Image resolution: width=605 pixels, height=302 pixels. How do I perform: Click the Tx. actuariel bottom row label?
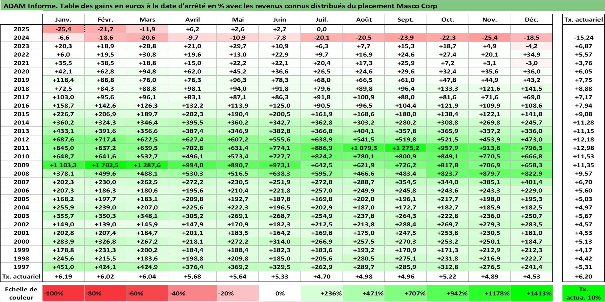point(21,277)
